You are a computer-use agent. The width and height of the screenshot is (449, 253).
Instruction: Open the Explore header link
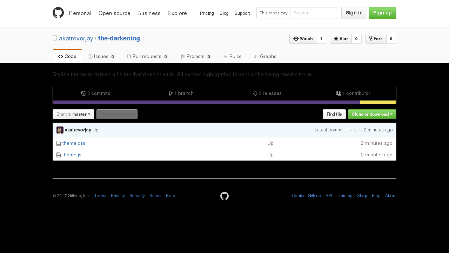point(177,13)
